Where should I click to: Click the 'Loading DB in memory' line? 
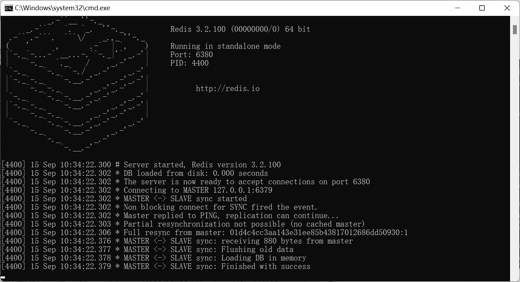point(154,258)
